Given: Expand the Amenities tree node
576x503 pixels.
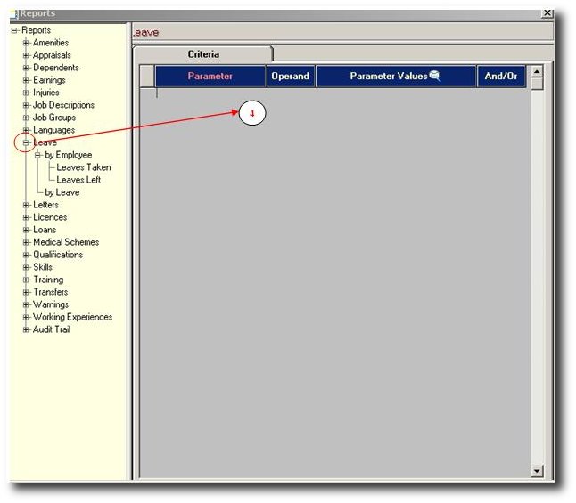Looking at the screenshot, I should pos(27,43).
